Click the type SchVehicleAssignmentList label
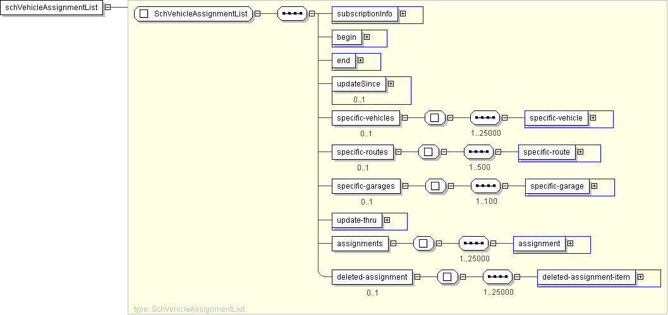 (x=190, y=309)
